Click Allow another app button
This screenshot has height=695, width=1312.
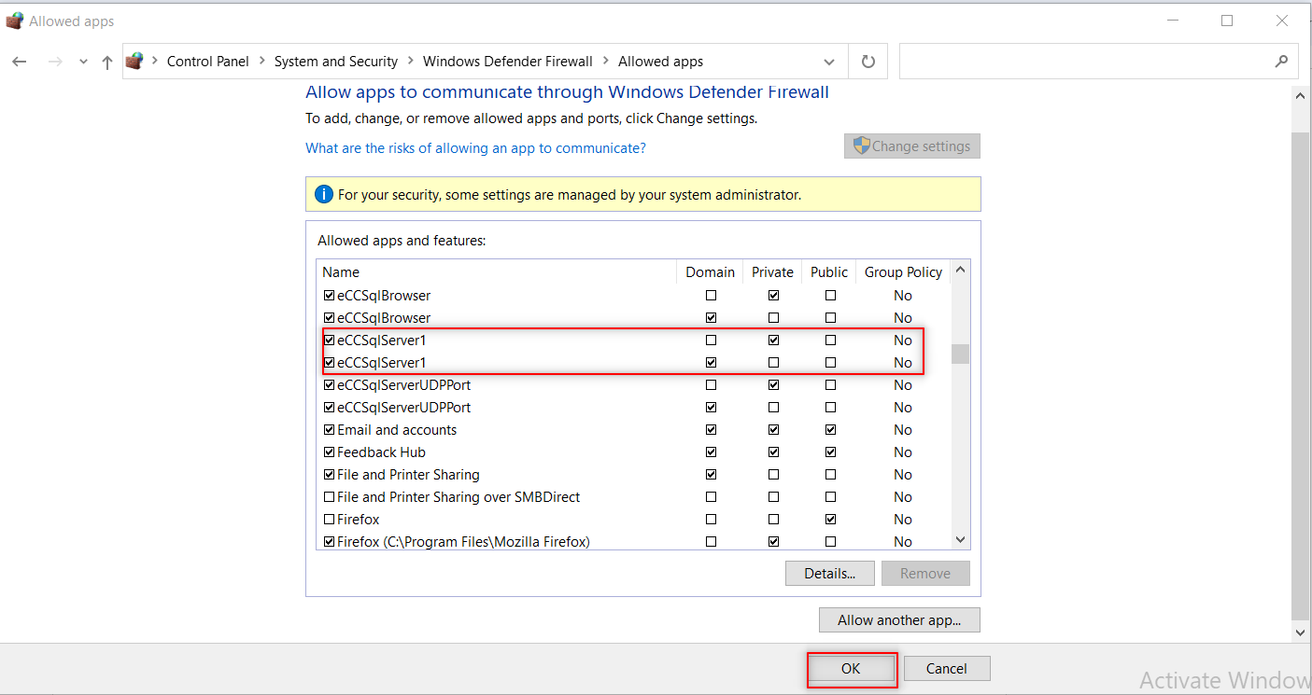click(x=899, y=620)
